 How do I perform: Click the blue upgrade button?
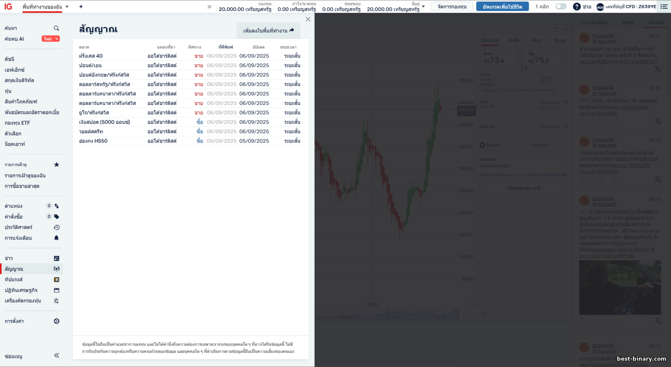click(502, 7)
